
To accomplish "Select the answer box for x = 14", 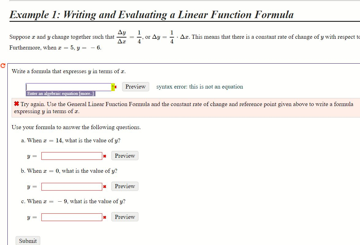I will point(72,156).
